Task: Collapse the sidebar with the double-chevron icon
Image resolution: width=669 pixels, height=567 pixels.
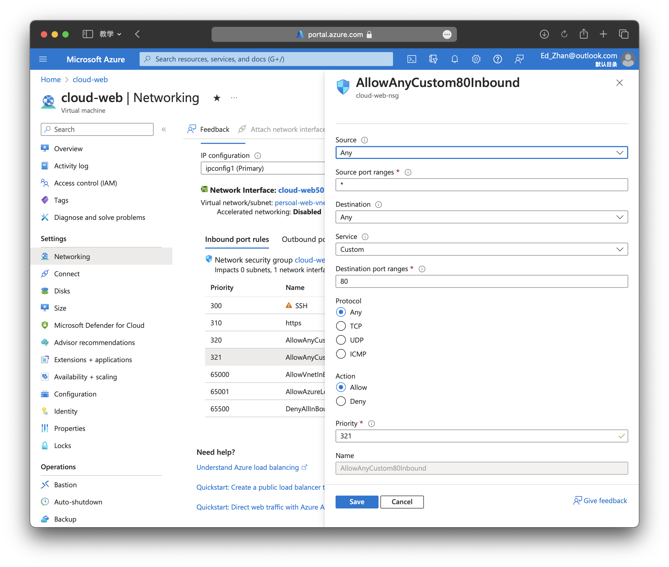Action: (x=164, y=129)
